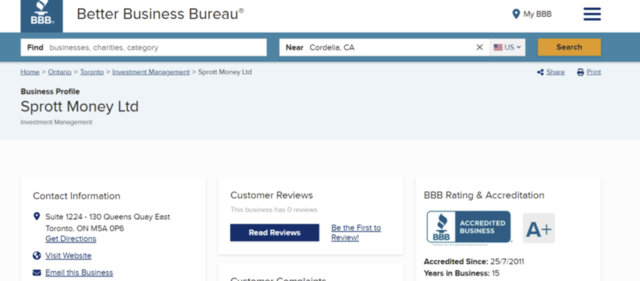Screen dimensions: 640x281
Task: Click Email this Business link
Action: 79,272
